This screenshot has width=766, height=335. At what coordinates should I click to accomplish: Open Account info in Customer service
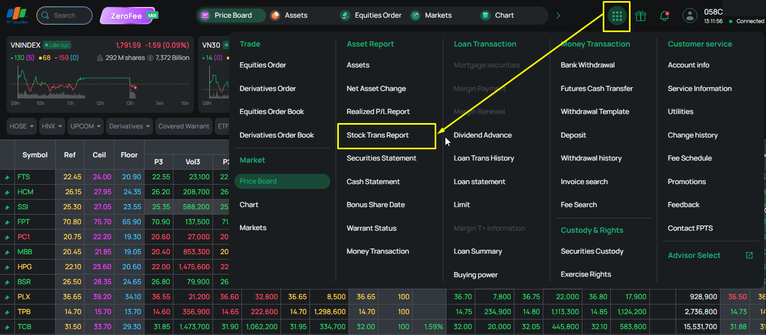688,65
